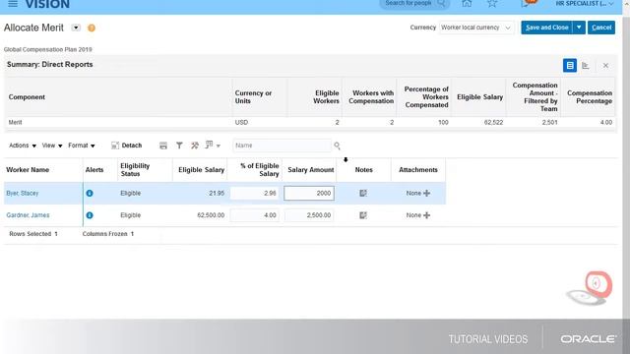Click Save and Close button
Viewport: 630px width, 354px height.
(x=547, y=28)
